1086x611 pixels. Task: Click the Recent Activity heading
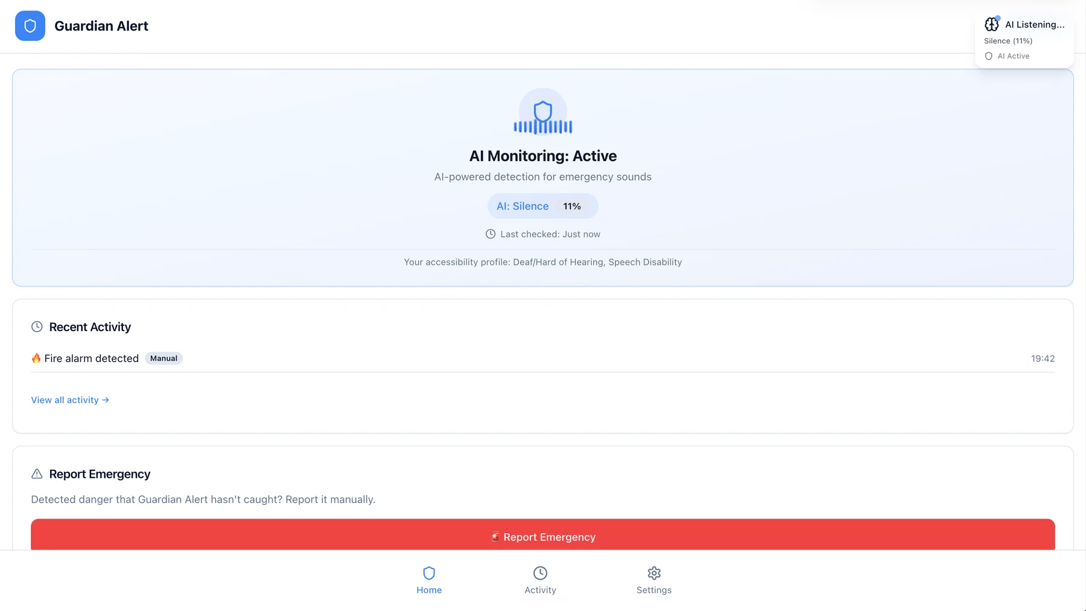tap(90, 327)
